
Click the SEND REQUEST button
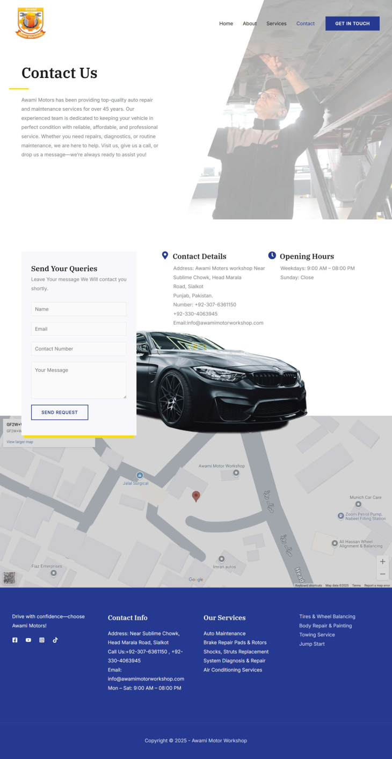pyautogui.click(x=60, y=412)
